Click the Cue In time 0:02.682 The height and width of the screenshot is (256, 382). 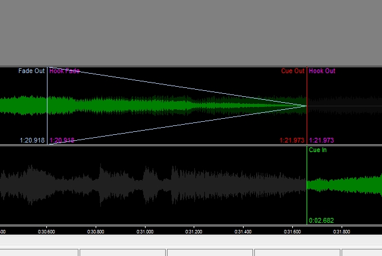click(x=321, y=221)
